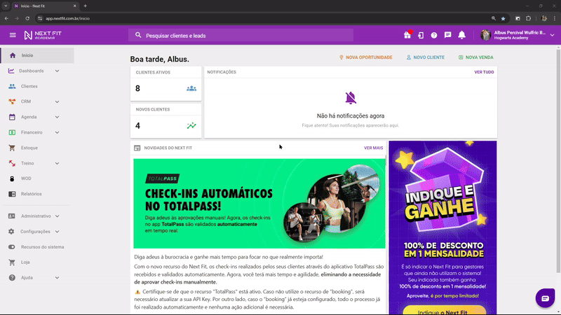Open the mobile device icon in header

(421, 35)
